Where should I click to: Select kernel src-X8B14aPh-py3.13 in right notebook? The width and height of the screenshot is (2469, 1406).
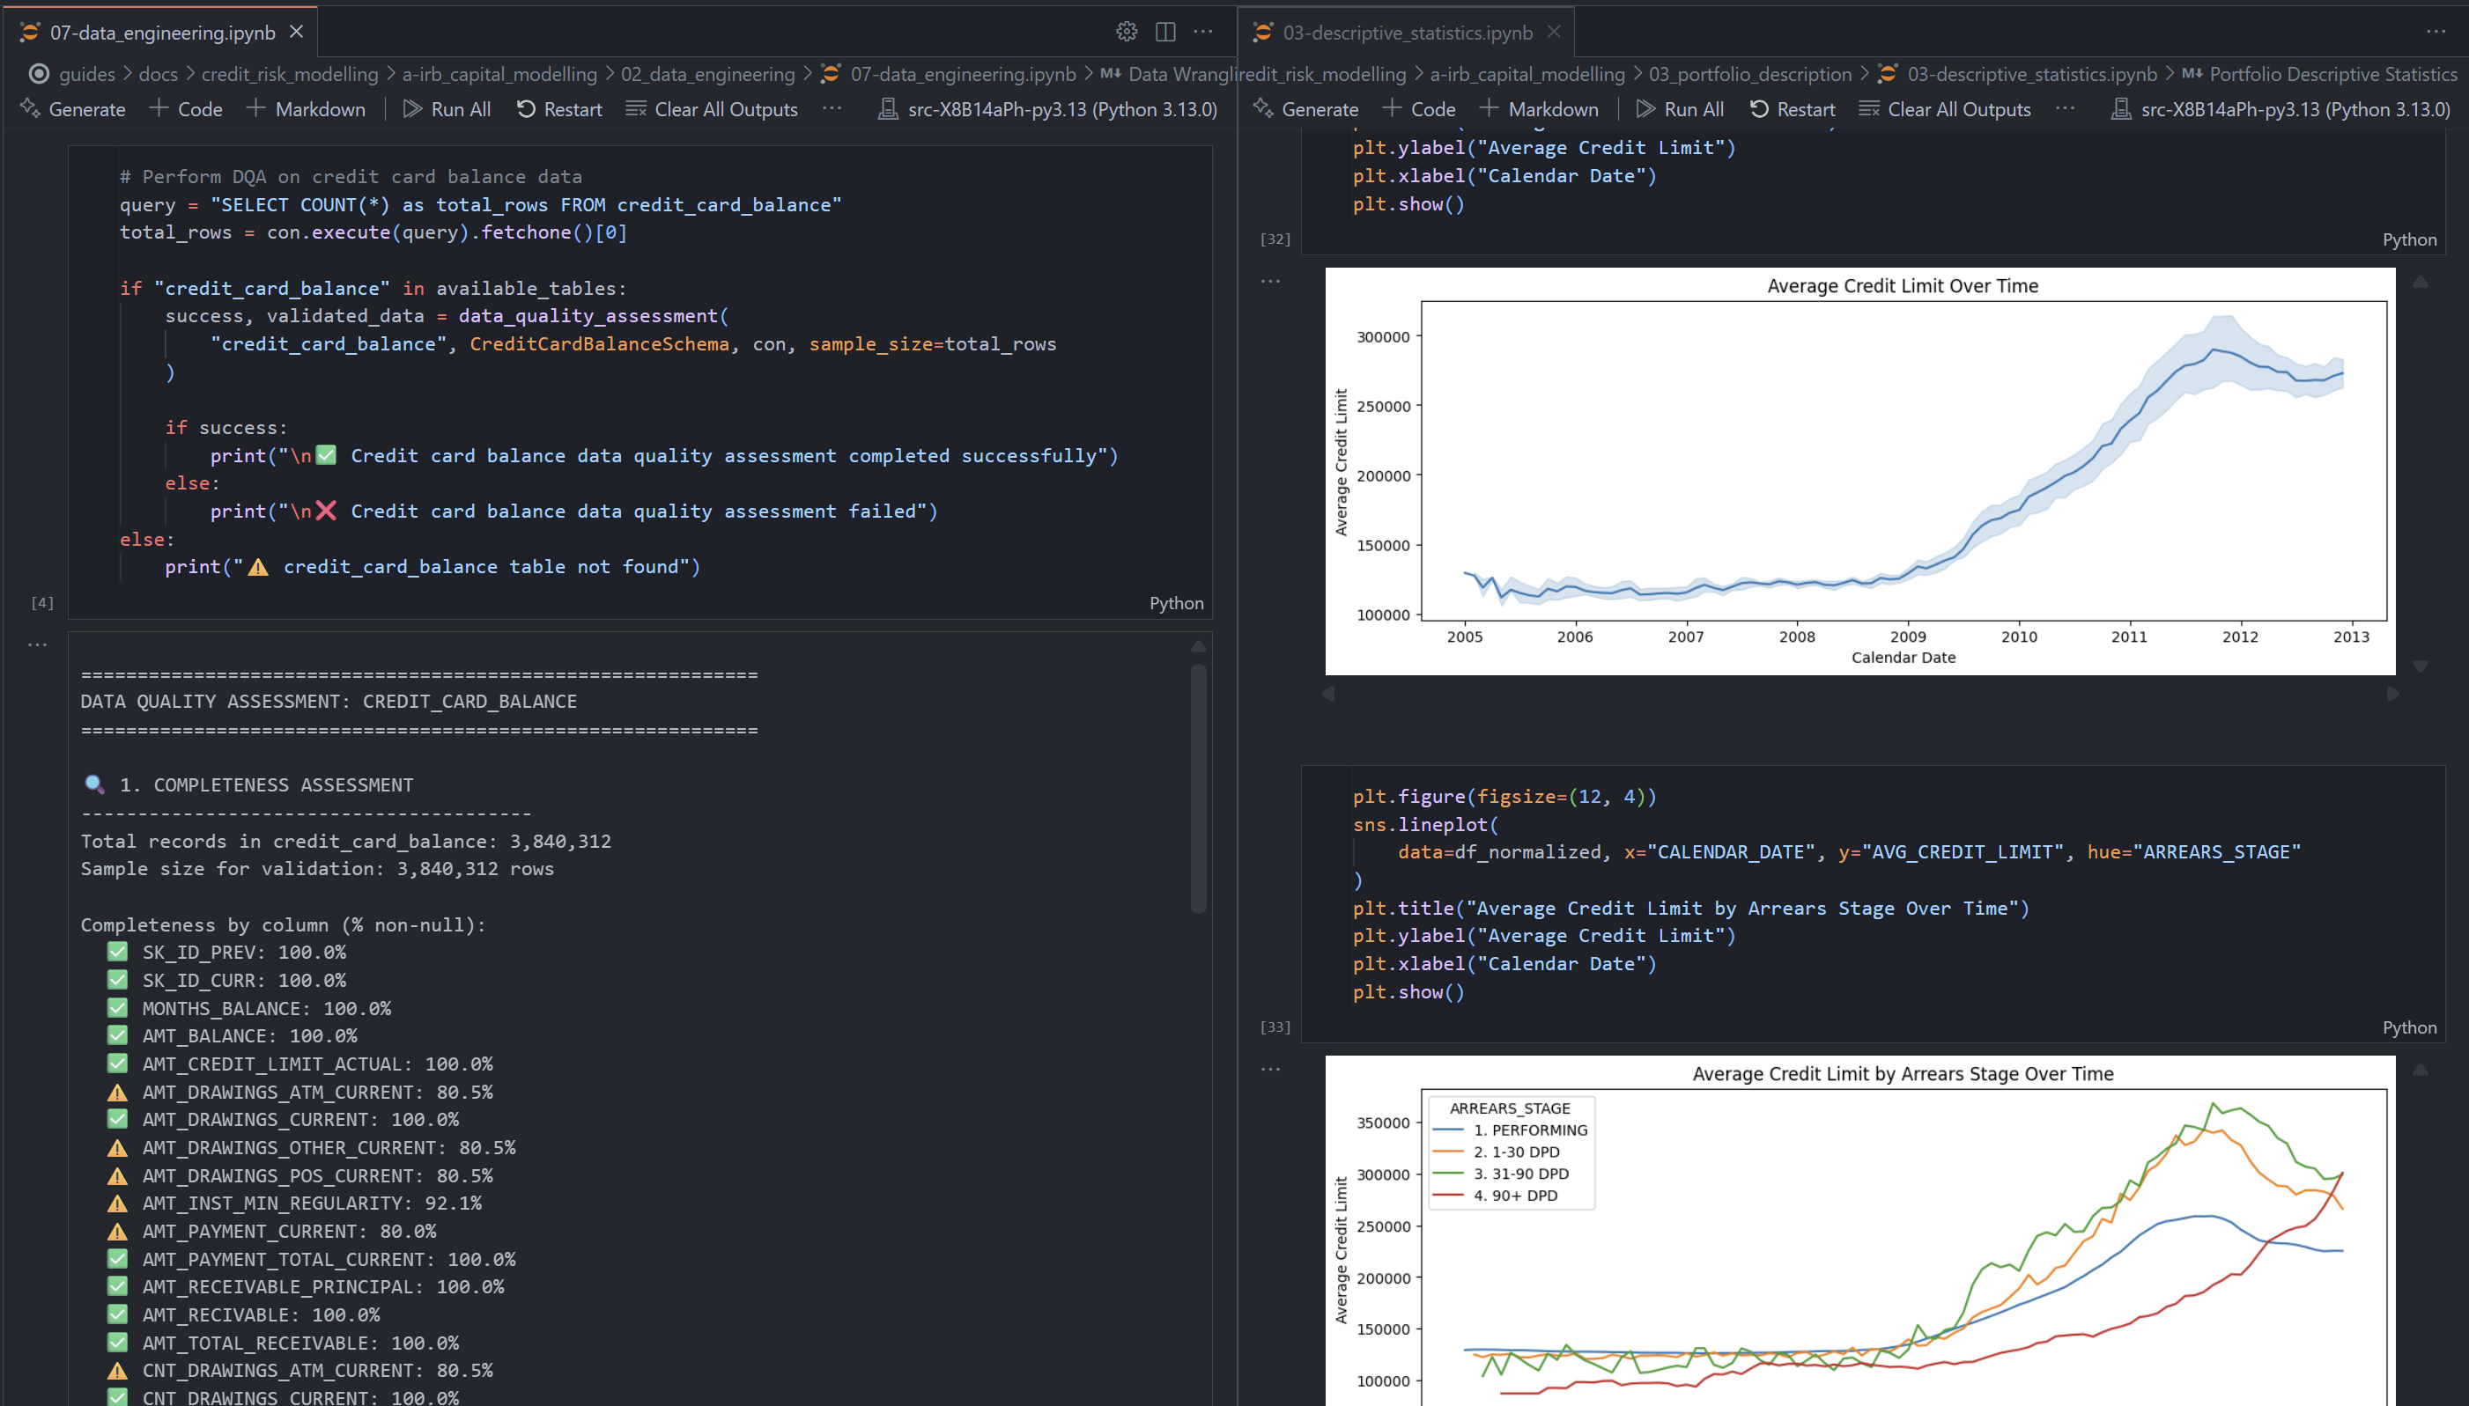click(2280, 109)
